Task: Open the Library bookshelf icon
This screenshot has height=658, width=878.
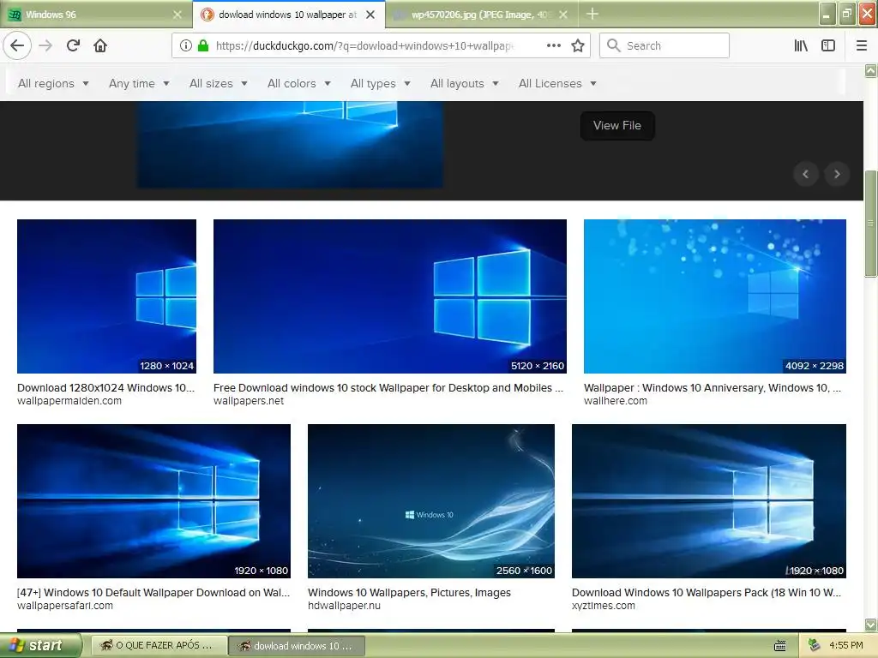Action: [x=801, y=45]
